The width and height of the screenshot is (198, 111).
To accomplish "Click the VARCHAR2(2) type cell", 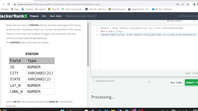I will coord(41,79).
